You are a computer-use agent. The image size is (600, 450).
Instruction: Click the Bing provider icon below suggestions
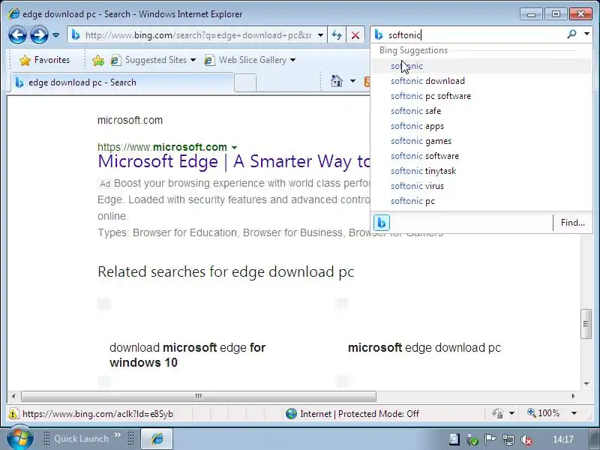pyautogui.click(x=382, y=222)
